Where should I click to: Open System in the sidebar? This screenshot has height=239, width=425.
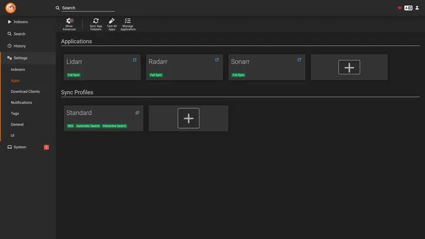tap(28, 147)
